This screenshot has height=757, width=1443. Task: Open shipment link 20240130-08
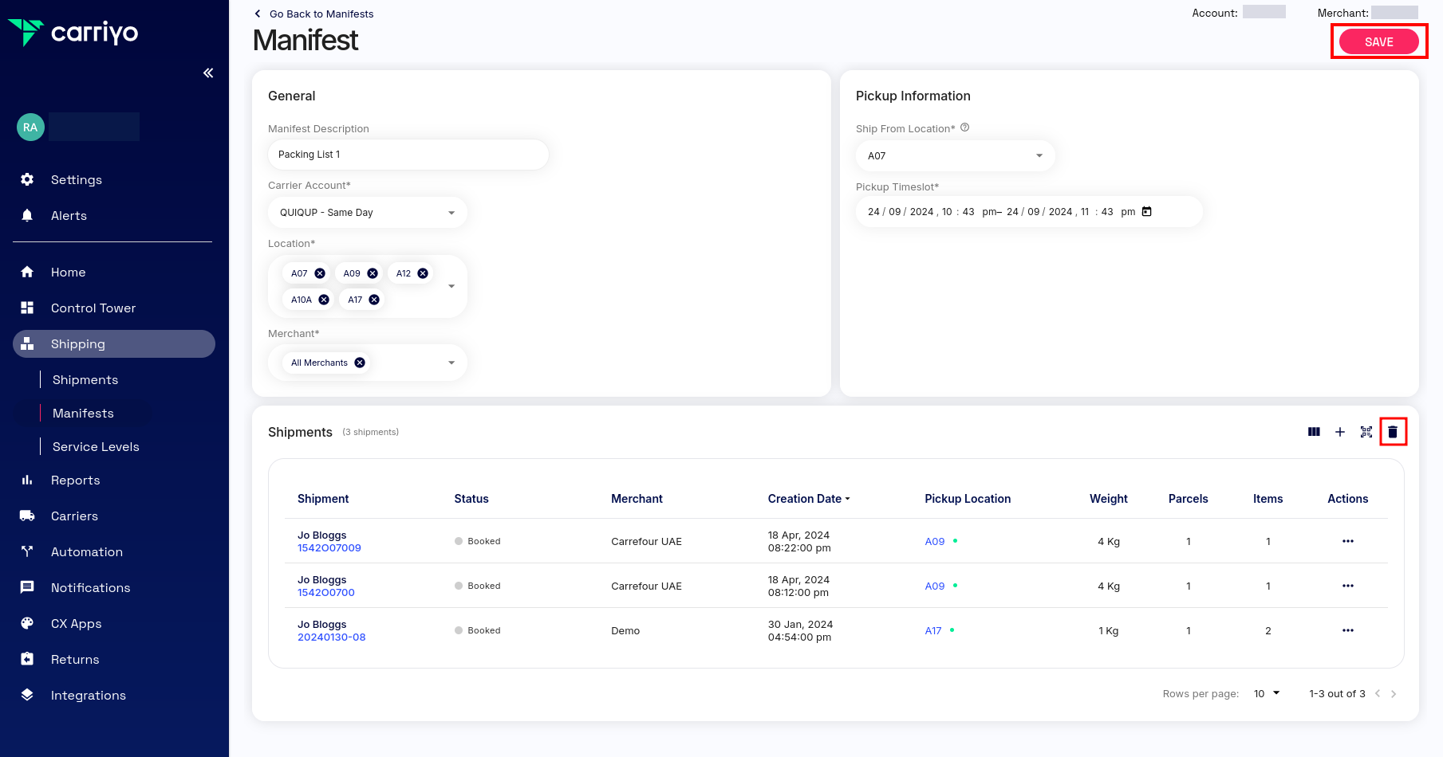[331, 637]
